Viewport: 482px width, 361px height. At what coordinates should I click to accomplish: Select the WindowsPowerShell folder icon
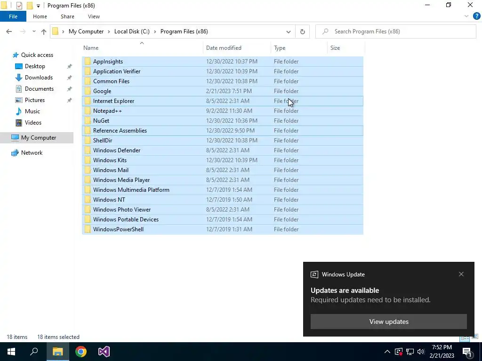[x=88, y=229]
